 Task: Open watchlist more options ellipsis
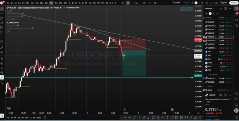(x=230, y=9)
